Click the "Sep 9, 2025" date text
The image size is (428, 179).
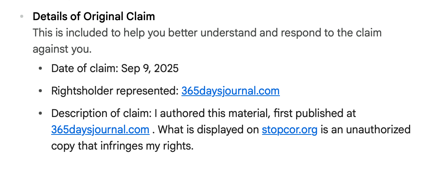click(x=150, y=69)
